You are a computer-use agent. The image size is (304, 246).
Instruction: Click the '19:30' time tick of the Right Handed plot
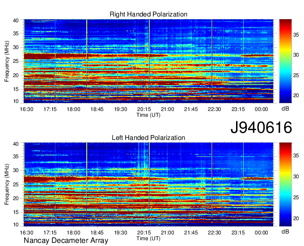[x=121, y=109]
